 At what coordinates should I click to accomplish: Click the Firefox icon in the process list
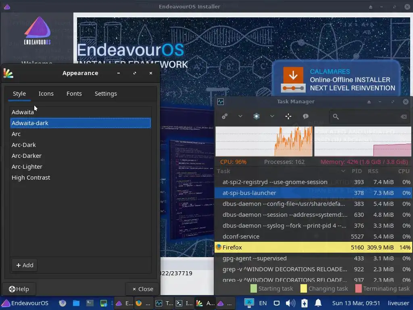click(x=219, y=247)
